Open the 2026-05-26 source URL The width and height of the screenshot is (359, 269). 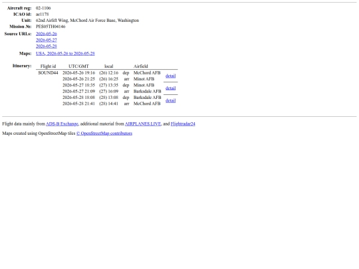pyautogui.click(x=47, y=34)
